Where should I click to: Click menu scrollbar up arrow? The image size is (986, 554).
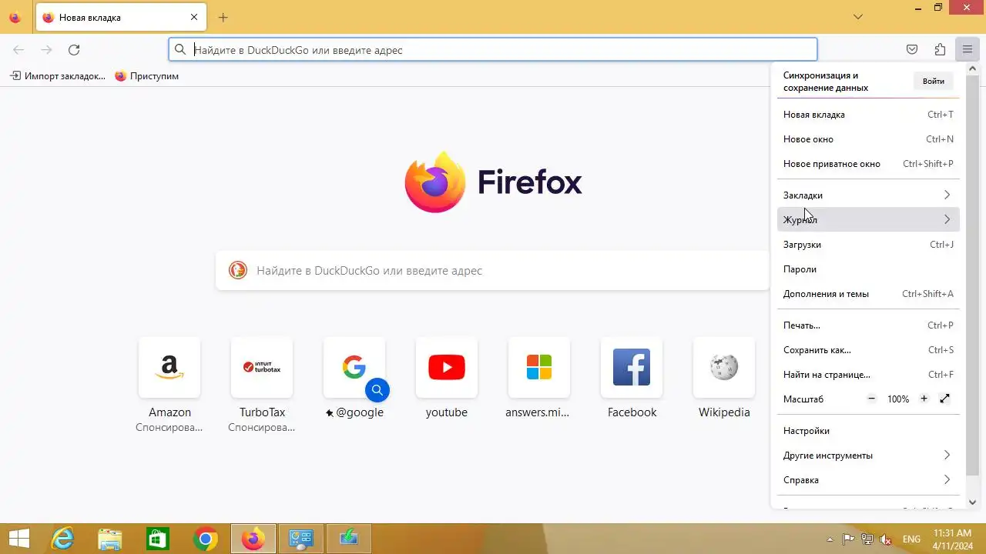972,68
